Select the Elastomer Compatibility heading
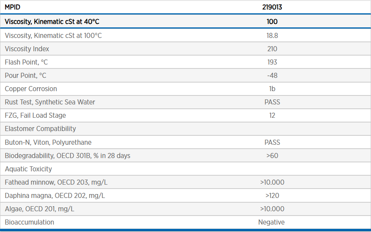Image resolution: width=371 pixels, height=232 pixels. 40,129
